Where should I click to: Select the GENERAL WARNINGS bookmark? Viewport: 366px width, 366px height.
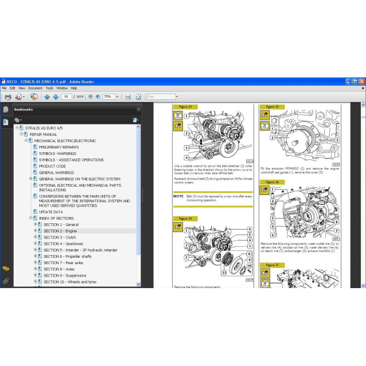click(56, 173)
